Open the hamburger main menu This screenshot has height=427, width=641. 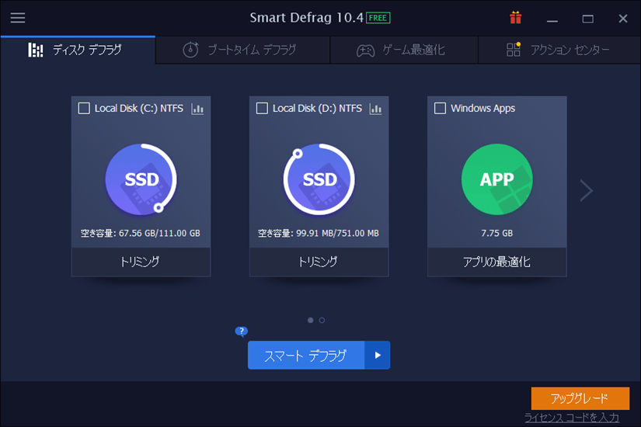pos(18,18)
